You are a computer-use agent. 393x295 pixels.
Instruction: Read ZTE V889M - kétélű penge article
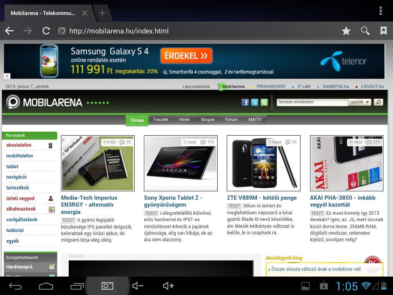262,198
